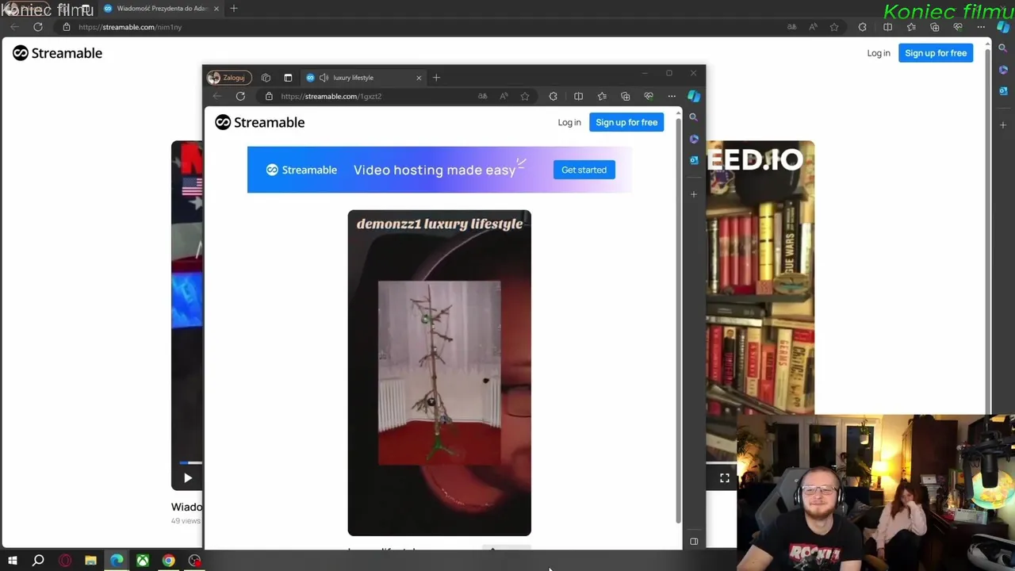
Task: Click back window video progress bar
Action: coord(190,462)
